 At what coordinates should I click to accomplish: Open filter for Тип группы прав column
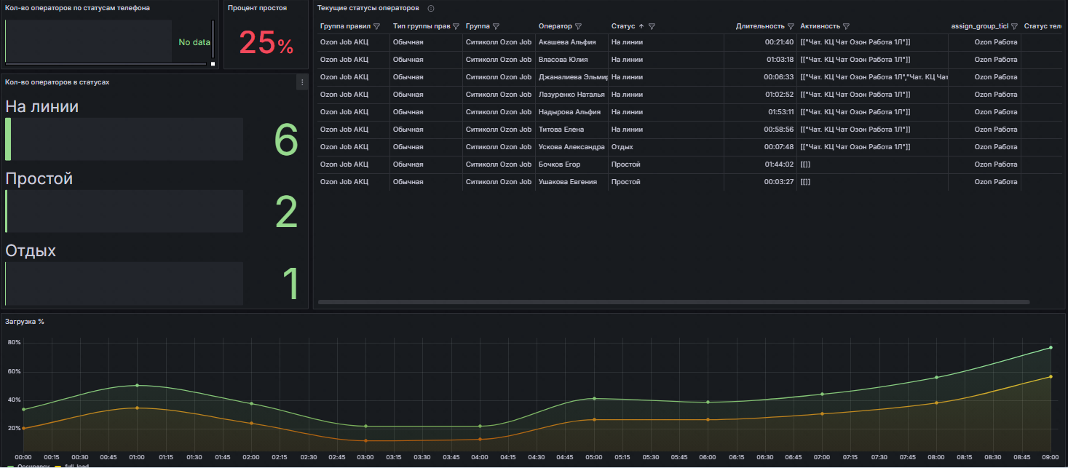click(456, 26)
